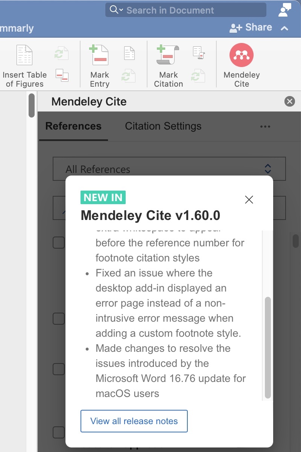This screenshot has width=301, height=452.
Task: Click the Mark Citation icon
Action: (168, 55)
